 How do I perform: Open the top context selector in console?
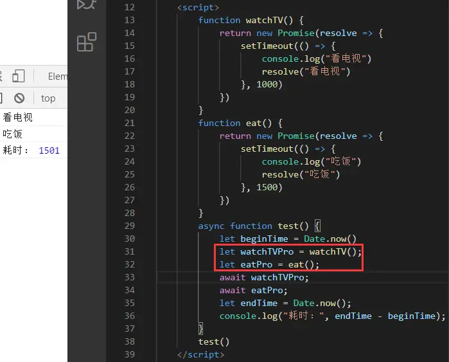(48, 98)
